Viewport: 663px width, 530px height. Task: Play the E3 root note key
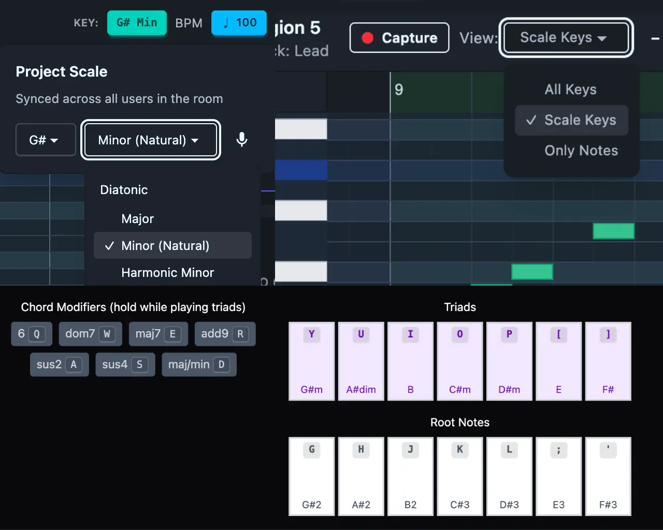coord(558,477)
